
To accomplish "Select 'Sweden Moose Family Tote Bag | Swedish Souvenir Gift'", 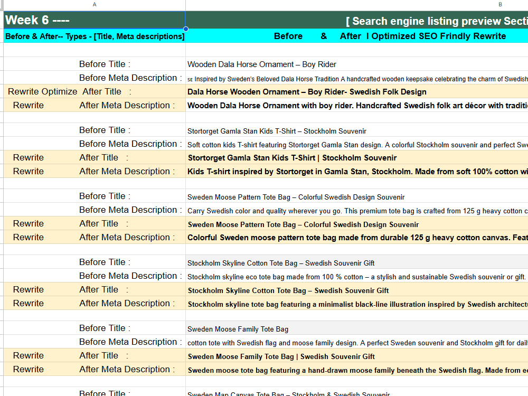I will [356, 355].
